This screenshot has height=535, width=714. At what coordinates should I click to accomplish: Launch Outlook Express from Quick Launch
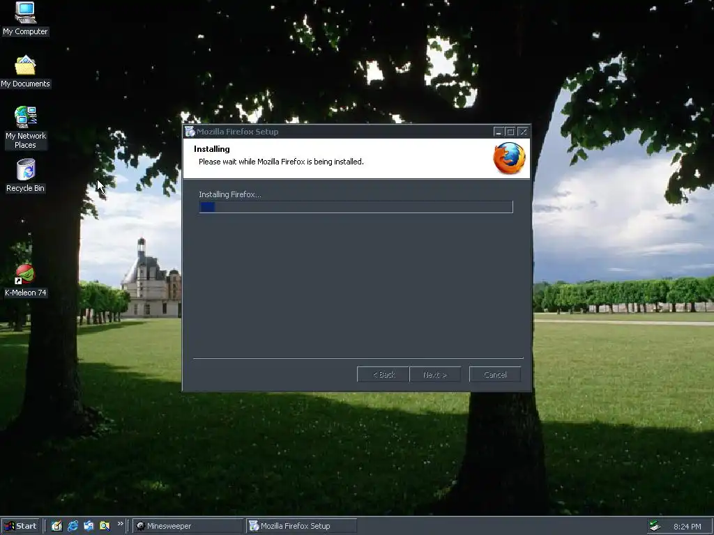coord(89,526)
